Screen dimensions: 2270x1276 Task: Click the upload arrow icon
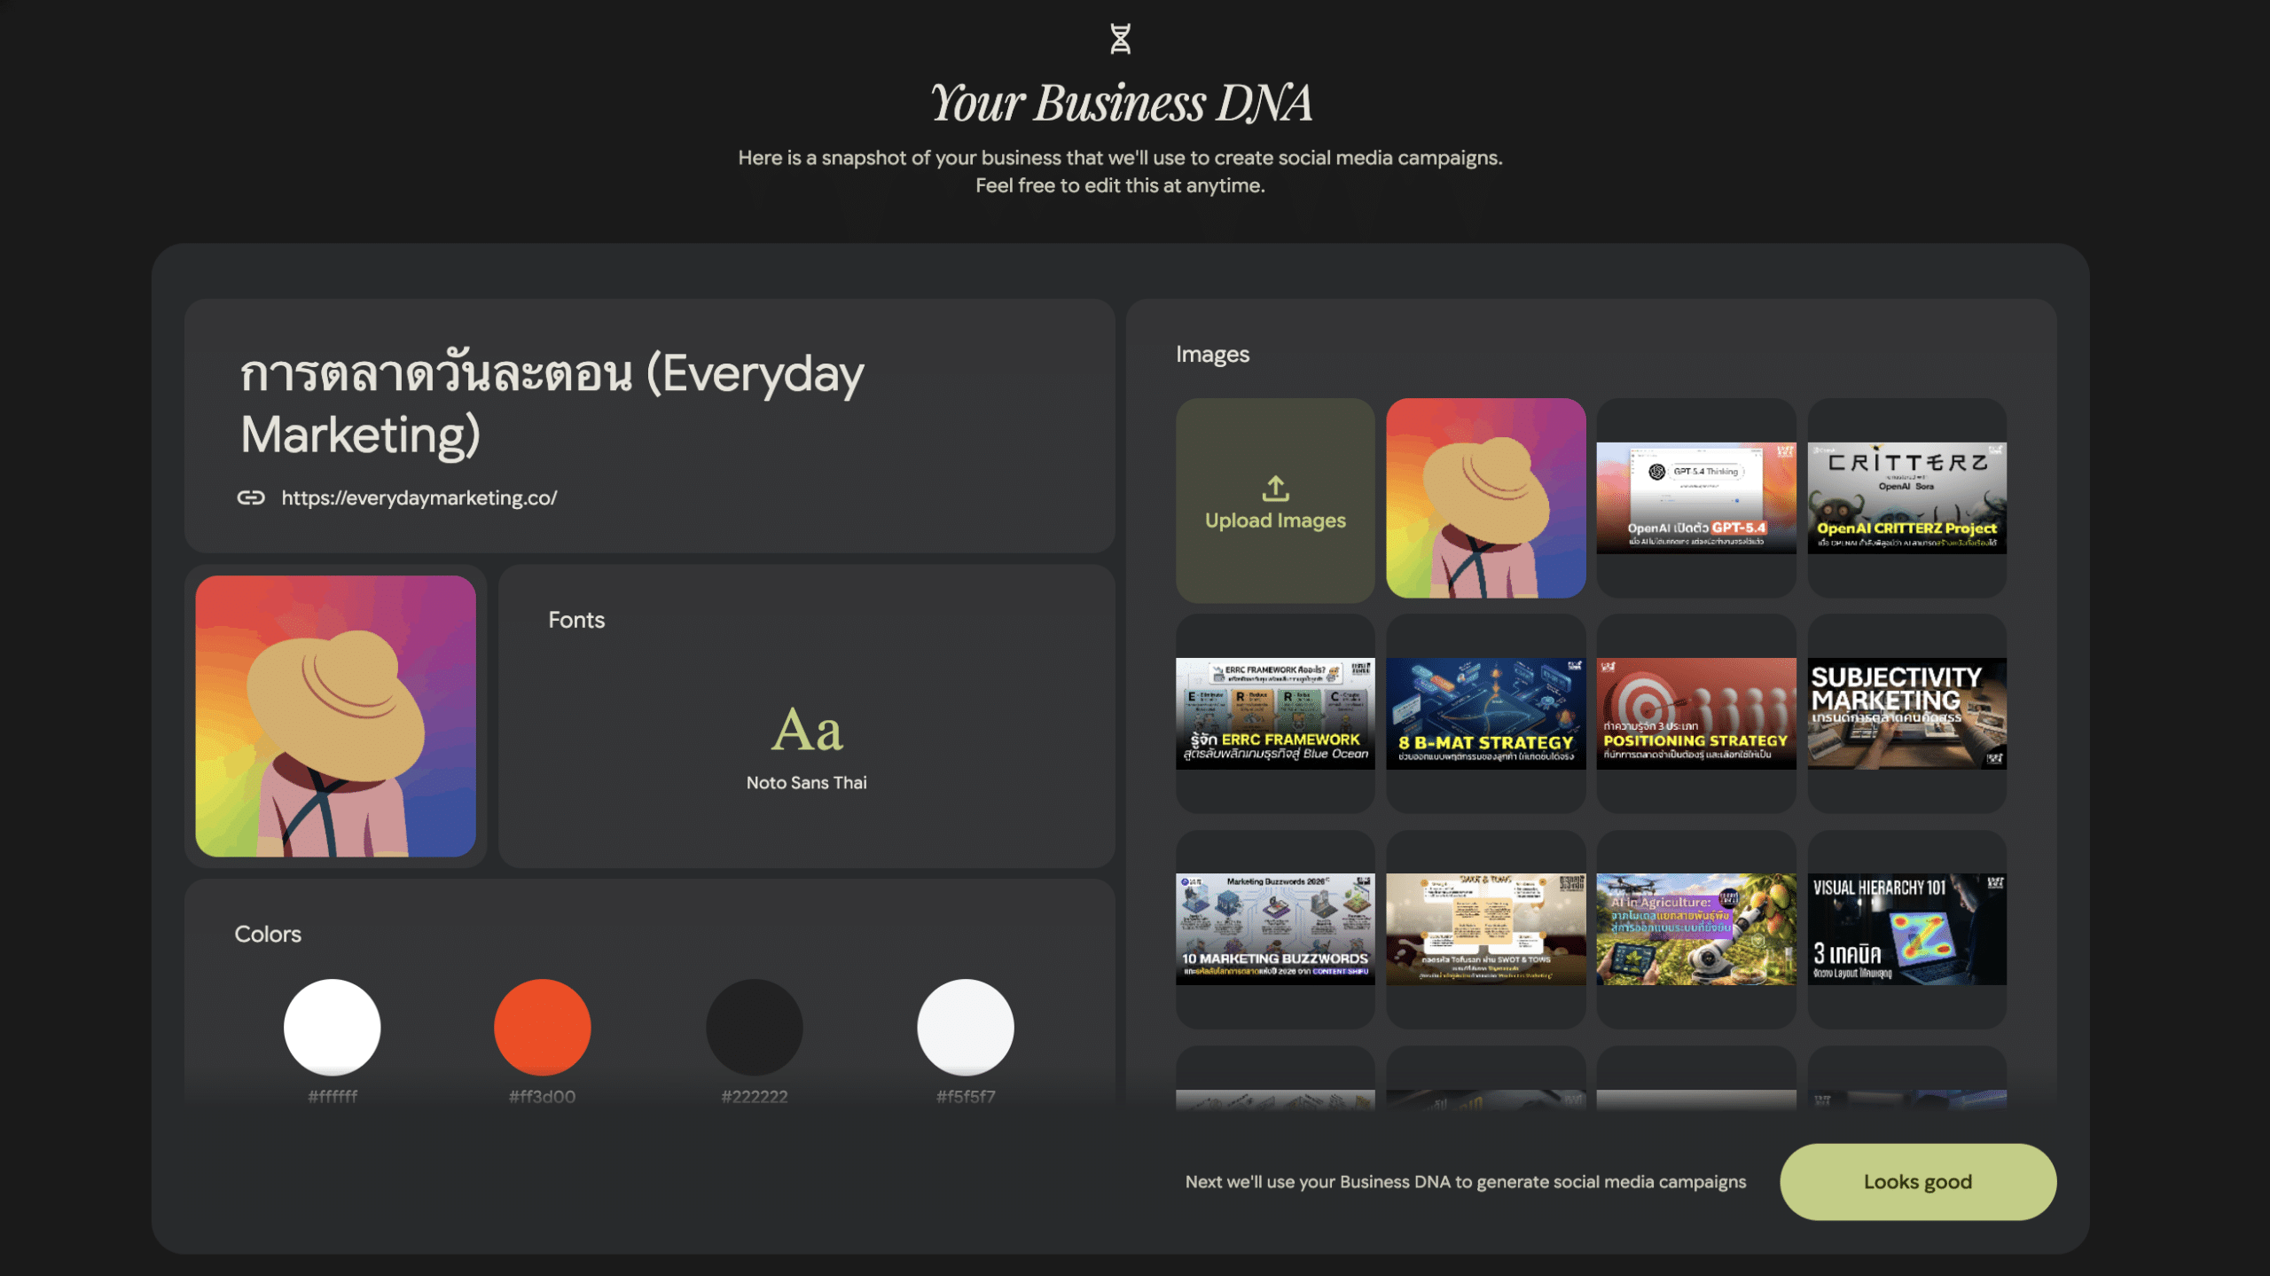(1275, 488)
